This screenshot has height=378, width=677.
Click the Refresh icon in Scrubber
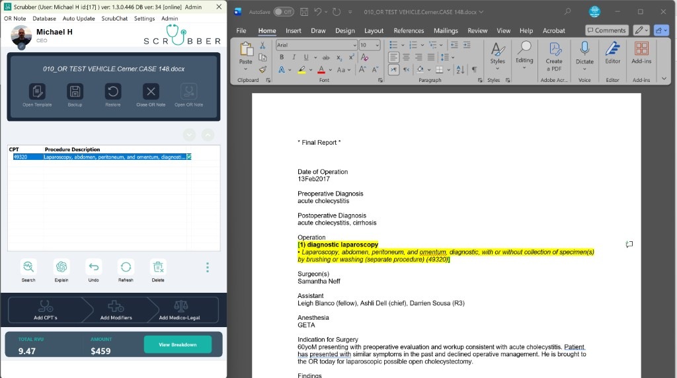coord(126,267)
